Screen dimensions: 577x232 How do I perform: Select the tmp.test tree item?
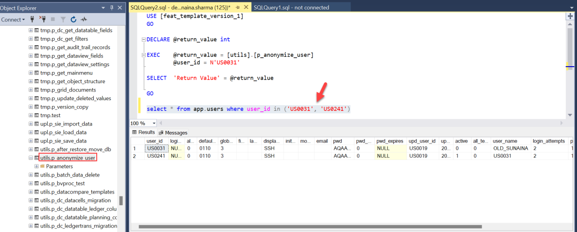50,115
